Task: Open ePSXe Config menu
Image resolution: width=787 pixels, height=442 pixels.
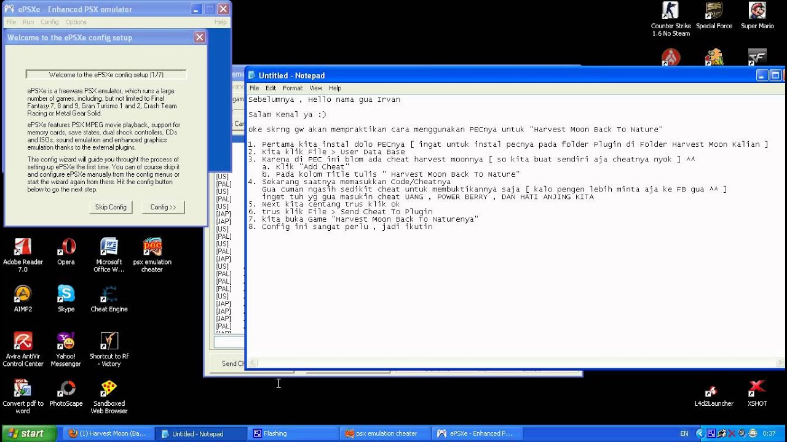Action: pyautogui.click(x=50, y=22)
